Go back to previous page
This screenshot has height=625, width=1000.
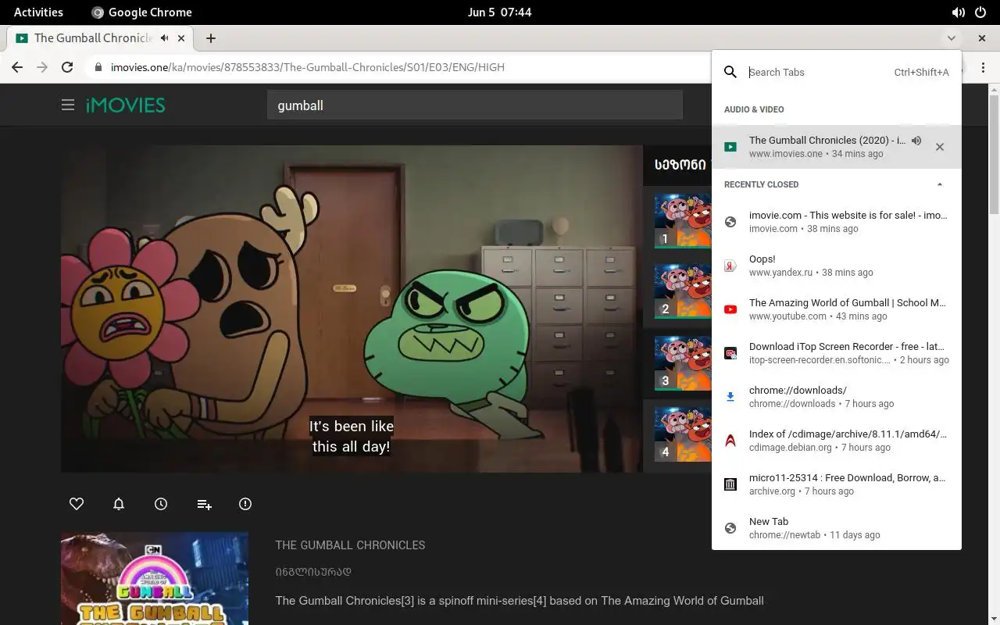(x=17, y=67)
